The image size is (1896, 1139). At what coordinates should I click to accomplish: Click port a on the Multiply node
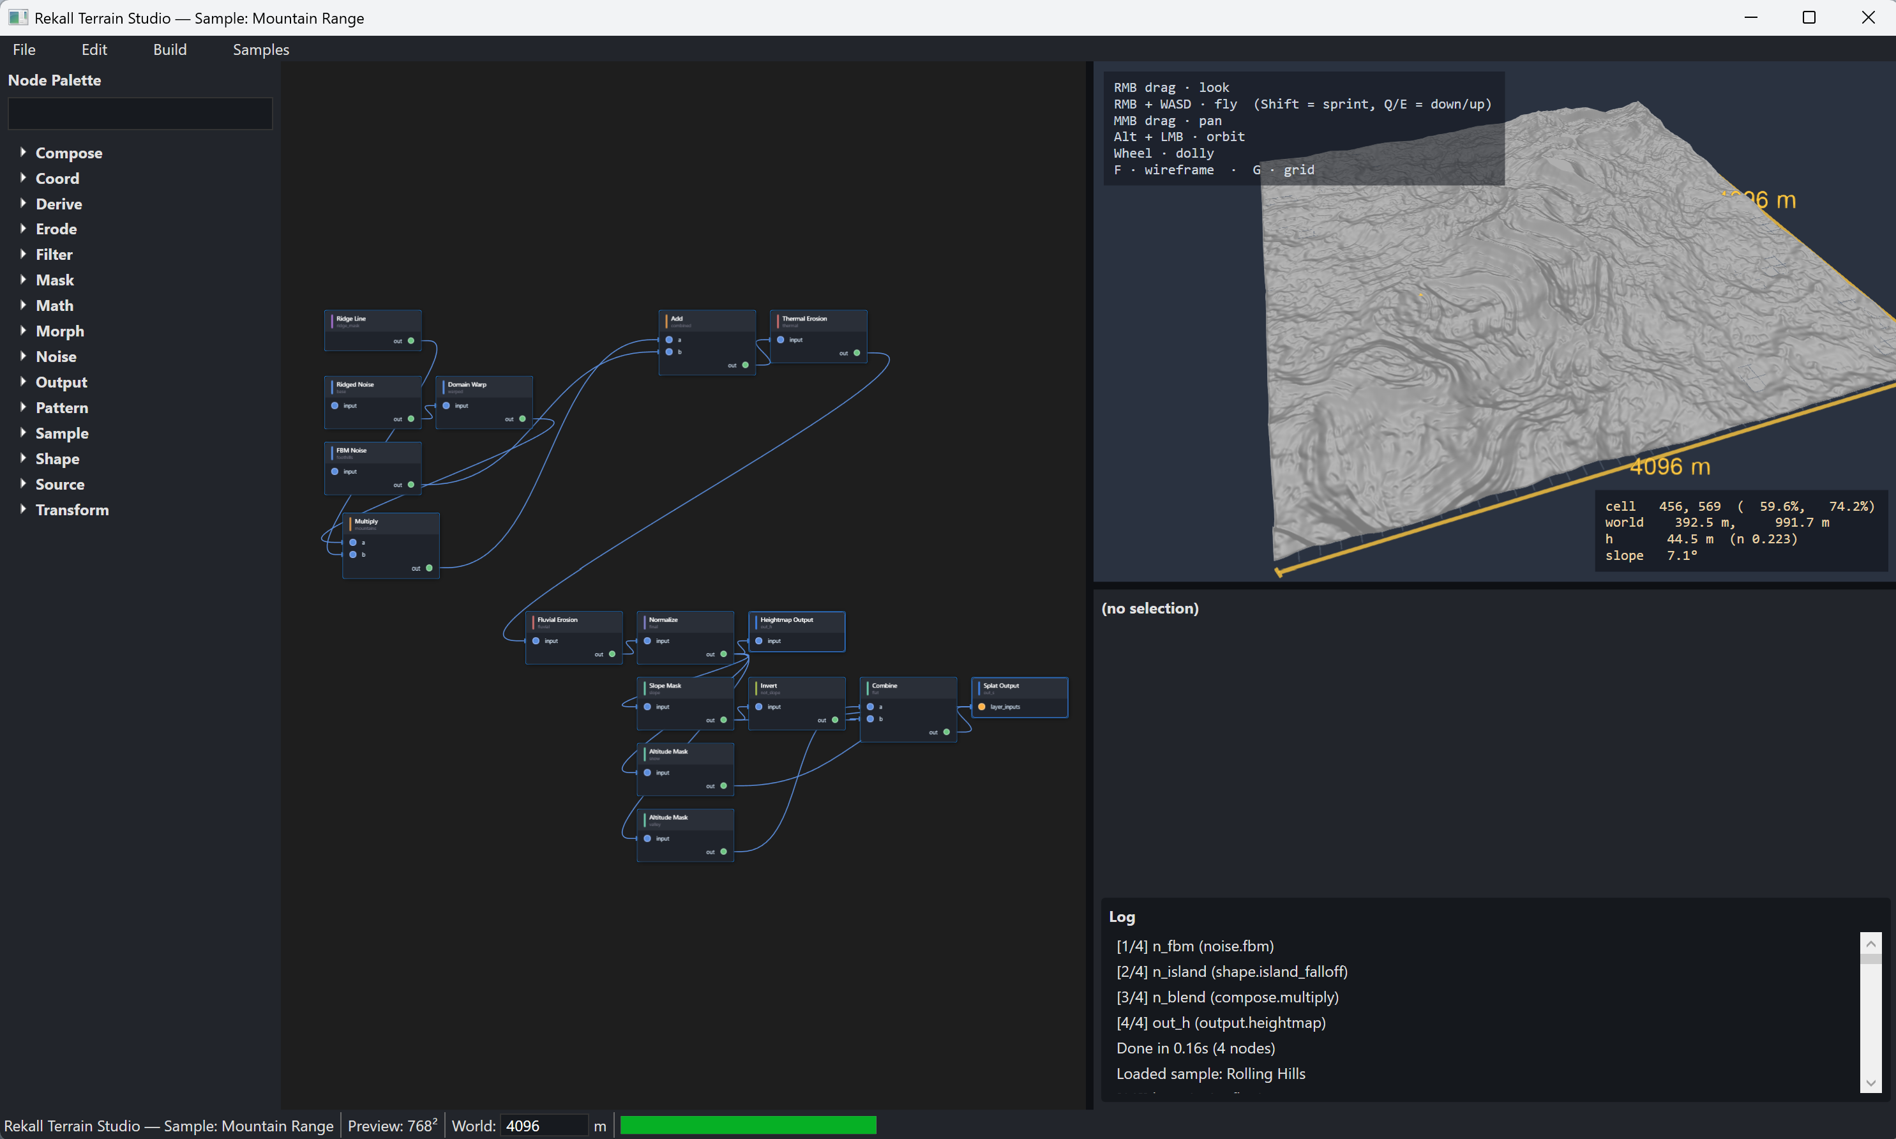(x=353, y=543)
